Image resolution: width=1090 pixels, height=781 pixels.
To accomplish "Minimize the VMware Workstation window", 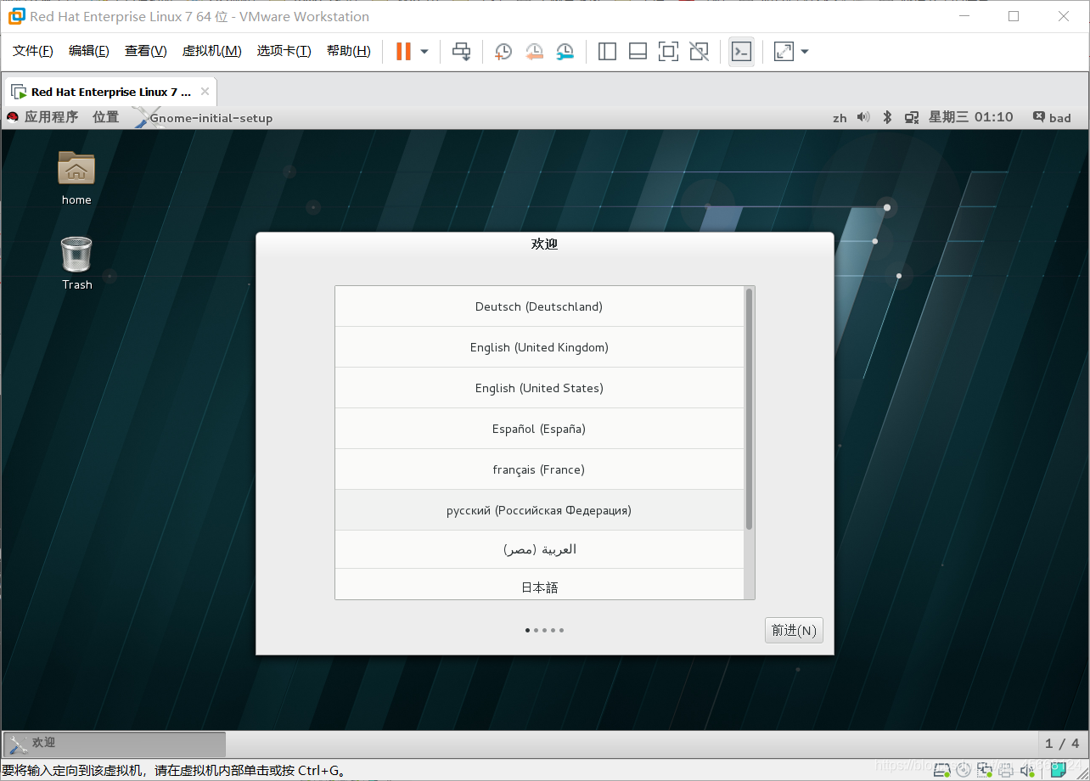I will (x=964, y=16).
